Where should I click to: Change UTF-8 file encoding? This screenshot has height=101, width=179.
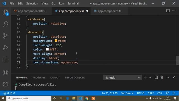pos(140,93)
